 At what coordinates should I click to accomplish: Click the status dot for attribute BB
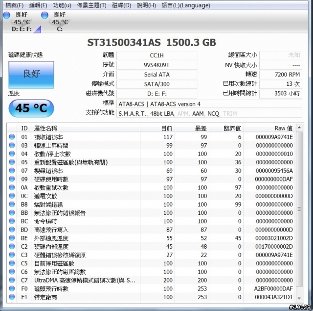pyautogui.click(x=12, y=213)
